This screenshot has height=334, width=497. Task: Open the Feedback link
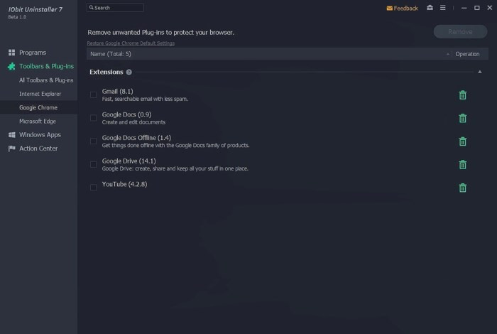(x=402, y=8)
